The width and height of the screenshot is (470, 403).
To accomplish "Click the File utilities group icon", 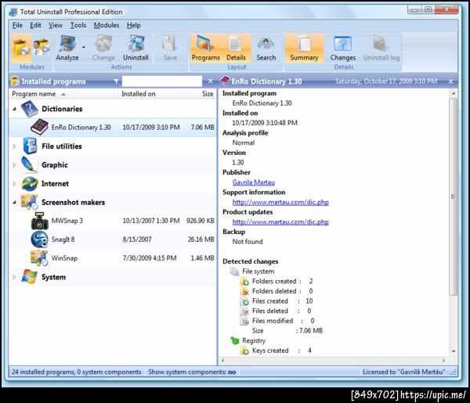I will point(30,146).
